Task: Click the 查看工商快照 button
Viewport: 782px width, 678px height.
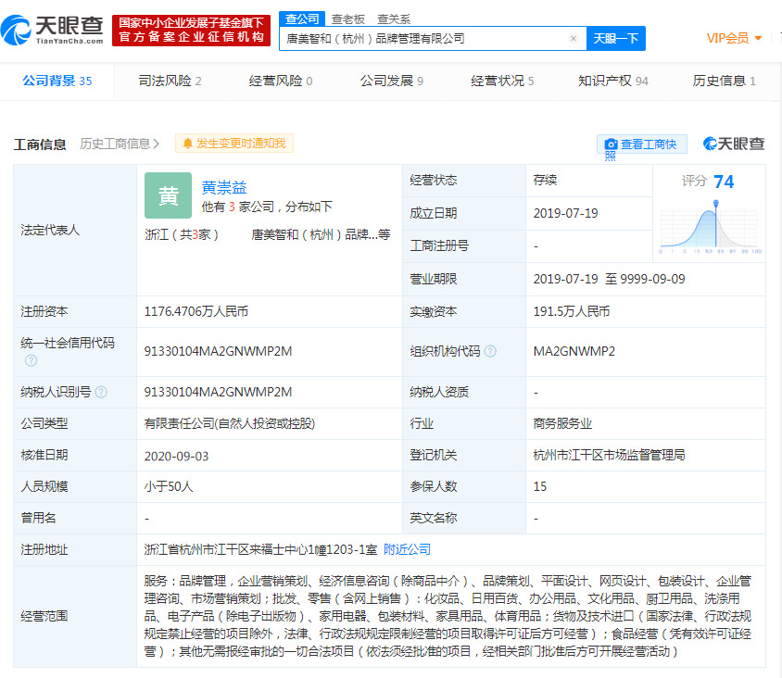Action: tap(642, 144)
